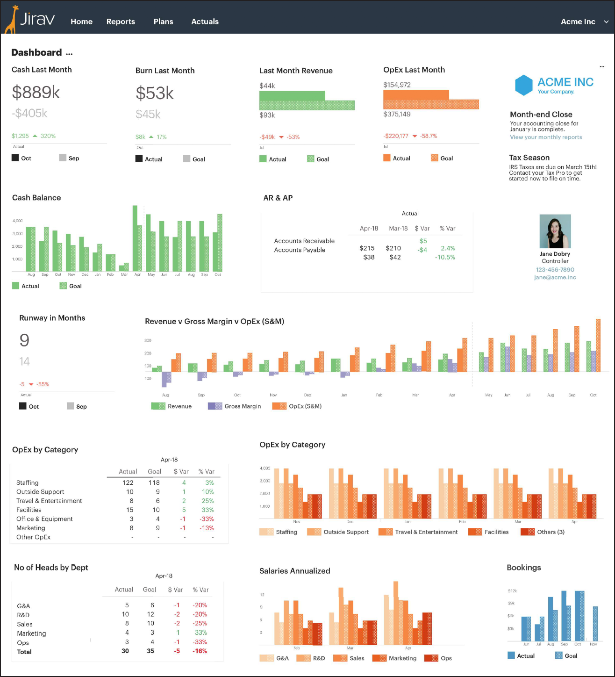
Task: Go to the Home tab
Action: coord(81,22)
